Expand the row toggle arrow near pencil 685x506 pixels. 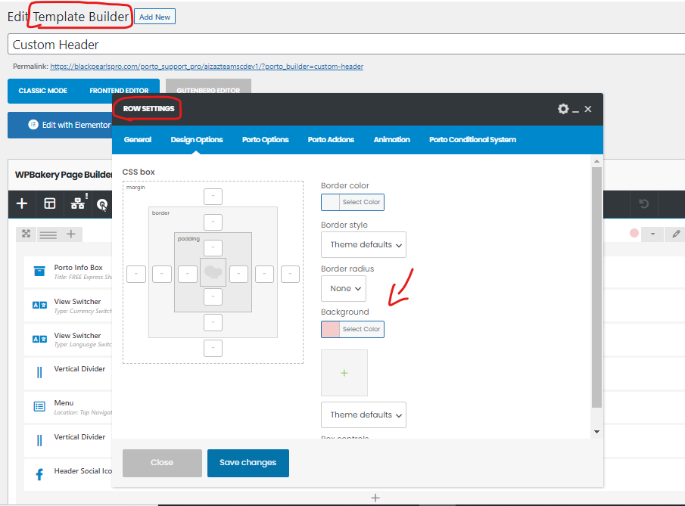click(x=652, y=234)
